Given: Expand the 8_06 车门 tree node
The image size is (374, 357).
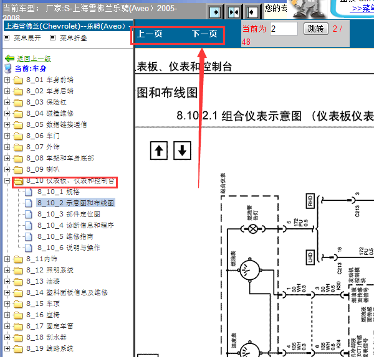Looking at the screenshot, I should point(7,136).
